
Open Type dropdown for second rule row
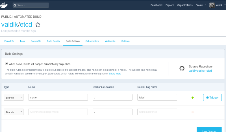14,112
